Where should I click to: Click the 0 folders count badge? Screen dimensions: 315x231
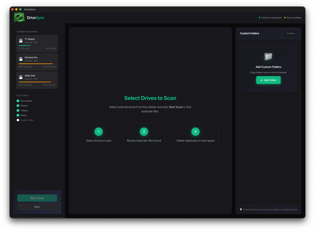point(291,33)
